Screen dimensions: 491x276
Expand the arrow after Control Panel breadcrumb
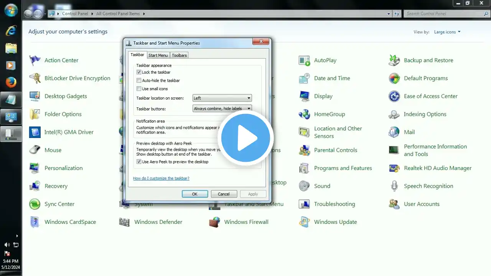pos(92,14)
